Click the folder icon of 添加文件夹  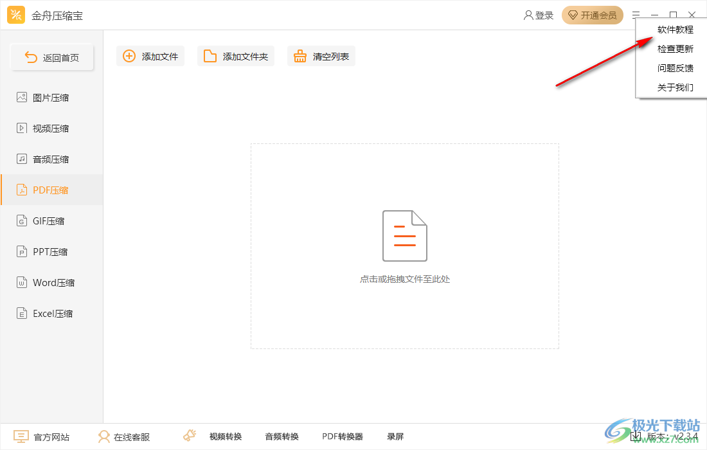[210, 57]
